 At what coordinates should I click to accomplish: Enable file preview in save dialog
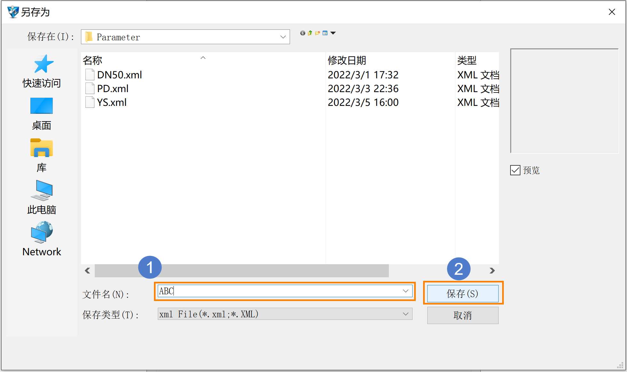click(515, 171)
